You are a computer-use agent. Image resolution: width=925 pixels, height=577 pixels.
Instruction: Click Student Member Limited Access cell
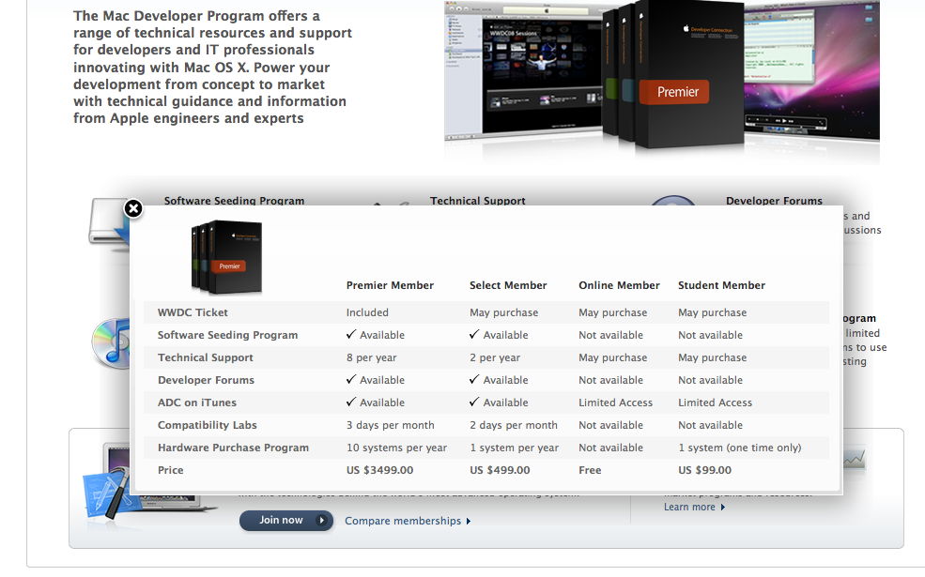point(715,402)
